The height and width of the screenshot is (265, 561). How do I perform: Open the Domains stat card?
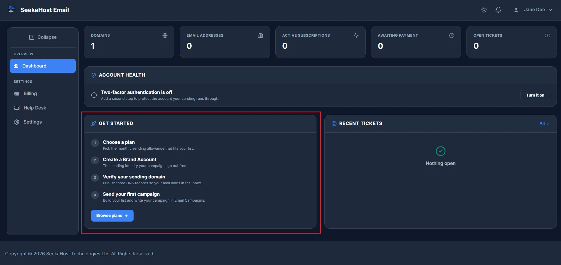129,42
